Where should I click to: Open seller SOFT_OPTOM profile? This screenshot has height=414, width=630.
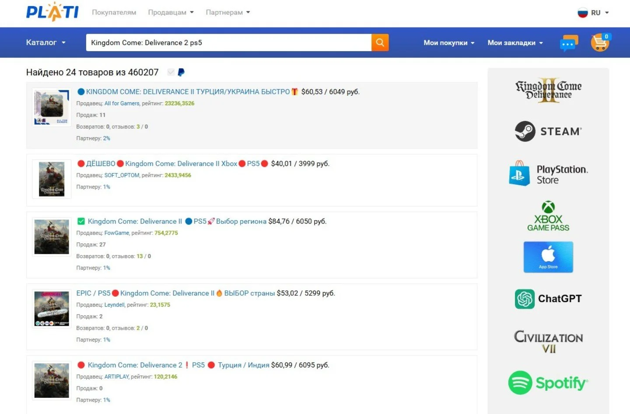(122, 175)
